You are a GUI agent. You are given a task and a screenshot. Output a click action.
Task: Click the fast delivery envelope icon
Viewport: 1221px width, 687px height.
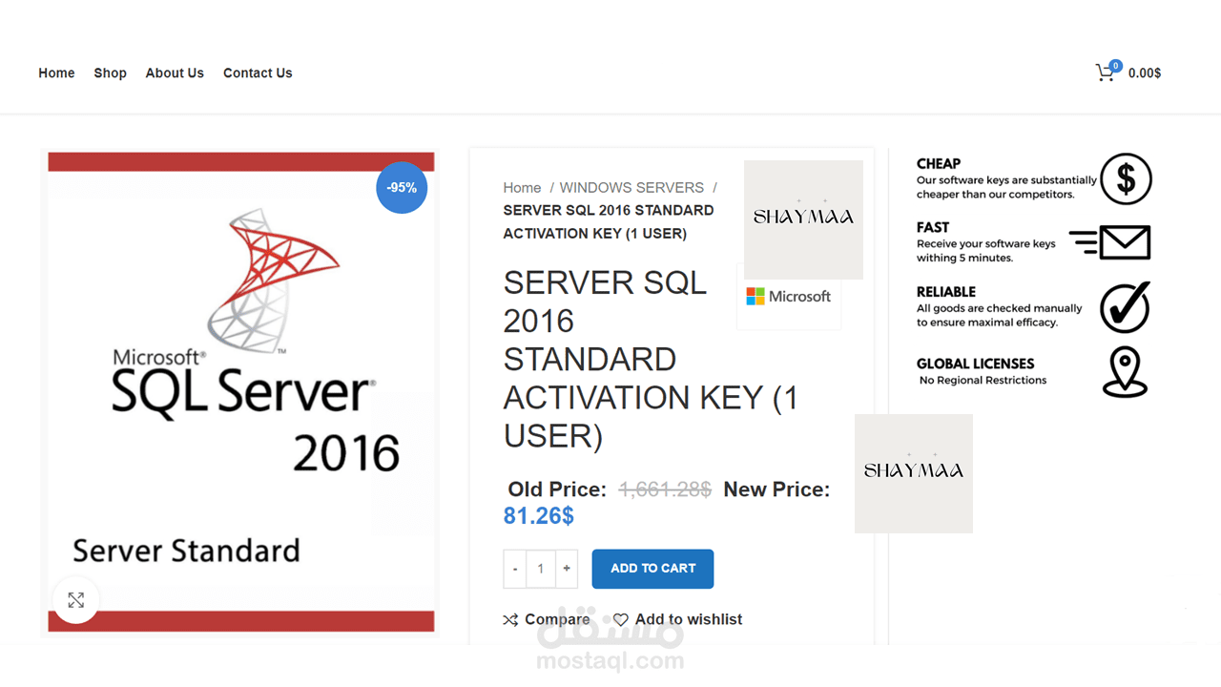tap(1110, 242)
